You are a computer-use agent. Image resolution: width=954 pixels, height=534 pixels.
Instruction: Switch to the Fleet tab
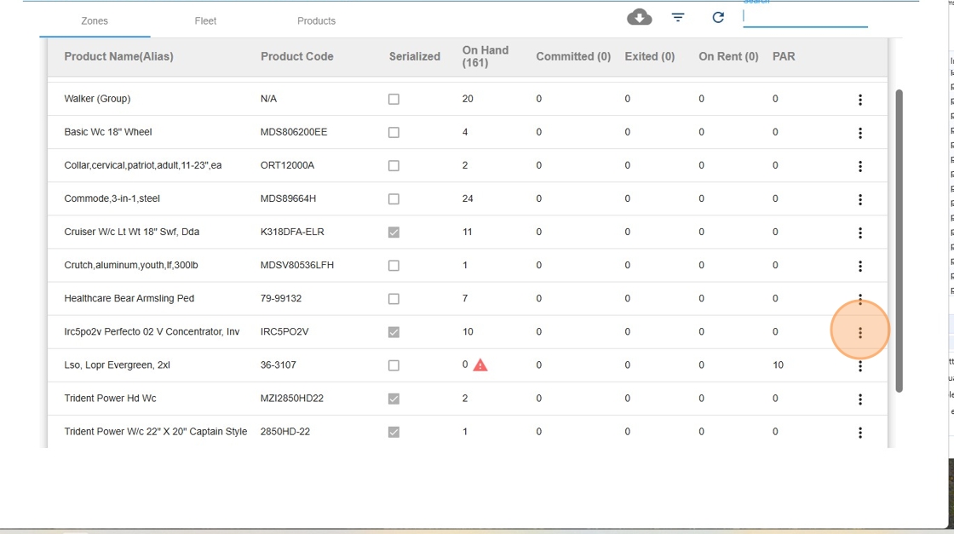tap(205, 20)
